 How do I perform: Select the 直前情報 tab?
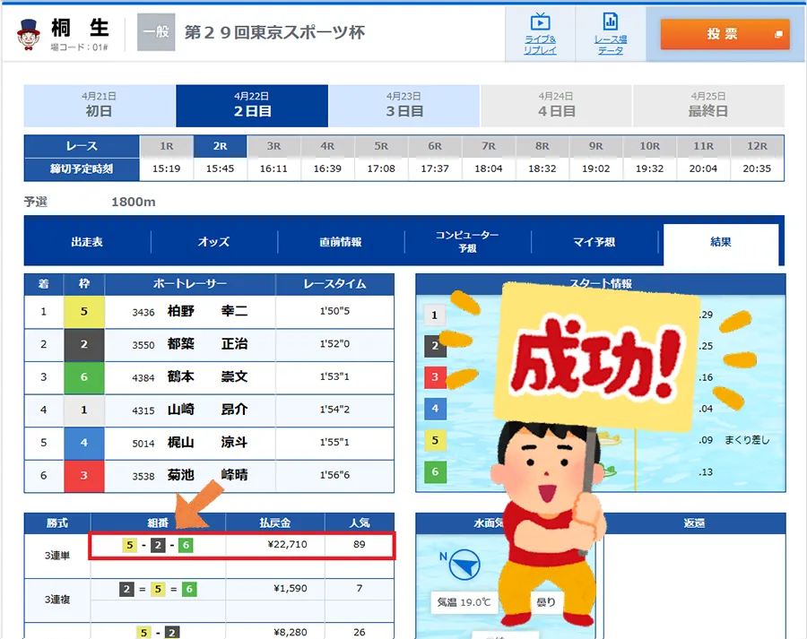pos(341,242)
